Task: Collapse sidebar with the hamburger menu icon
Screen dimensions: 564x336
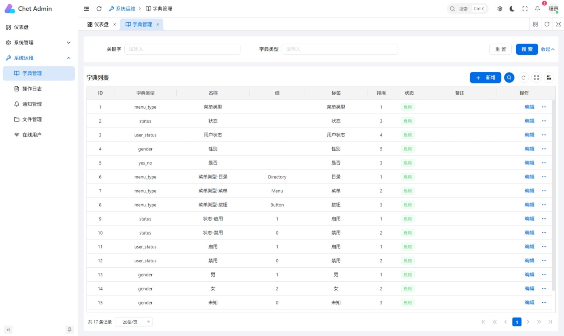Action: point(86,9)
